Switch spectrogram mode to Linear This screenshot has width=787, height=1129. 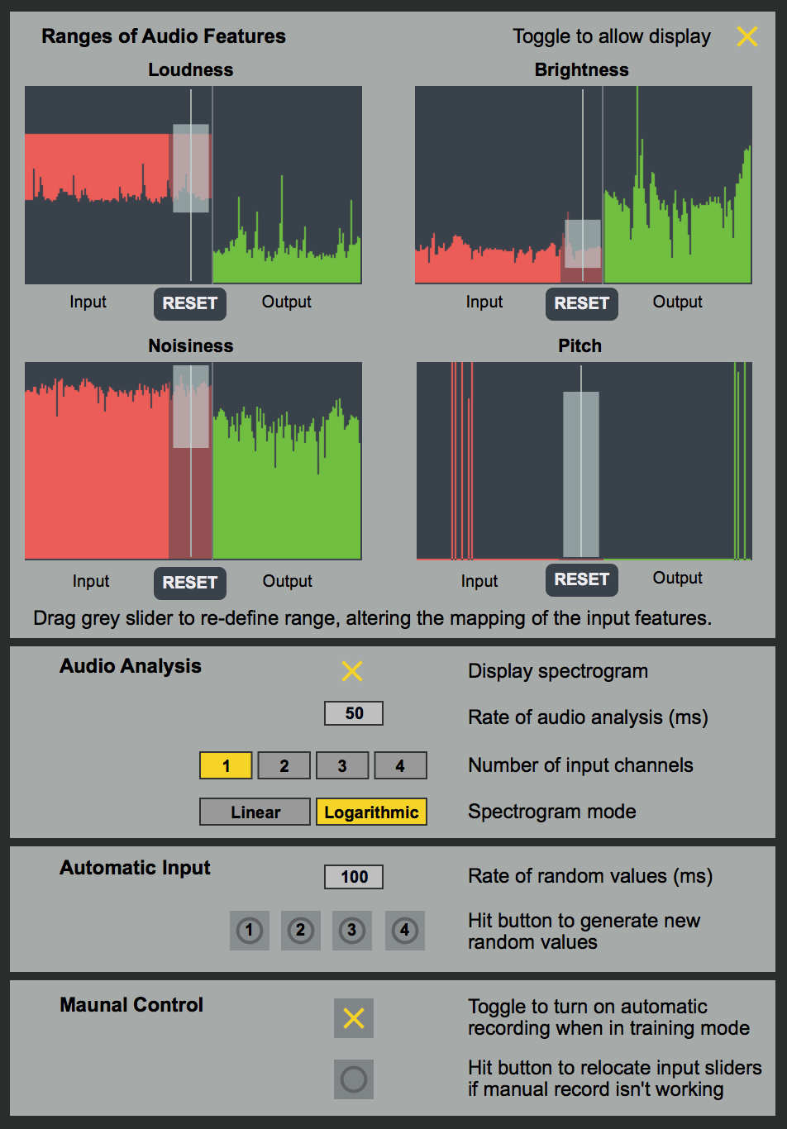click(255, 812)
